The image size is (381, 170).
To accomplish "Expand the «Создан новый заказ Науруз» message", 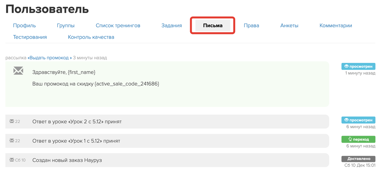I will 167,160.
